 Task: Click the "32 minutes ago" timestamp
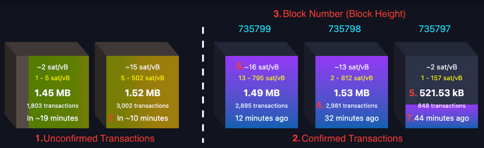pos(352,118)
